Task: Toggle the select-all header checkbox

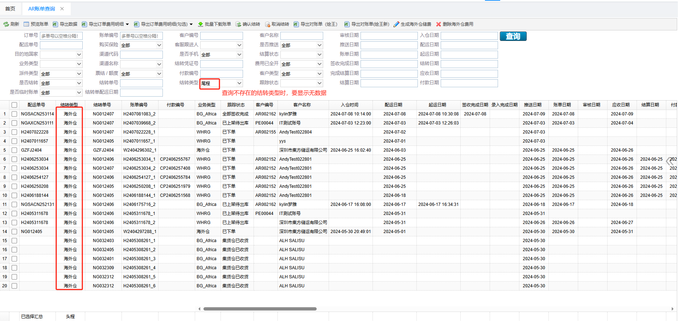Action: pos(14,105)
